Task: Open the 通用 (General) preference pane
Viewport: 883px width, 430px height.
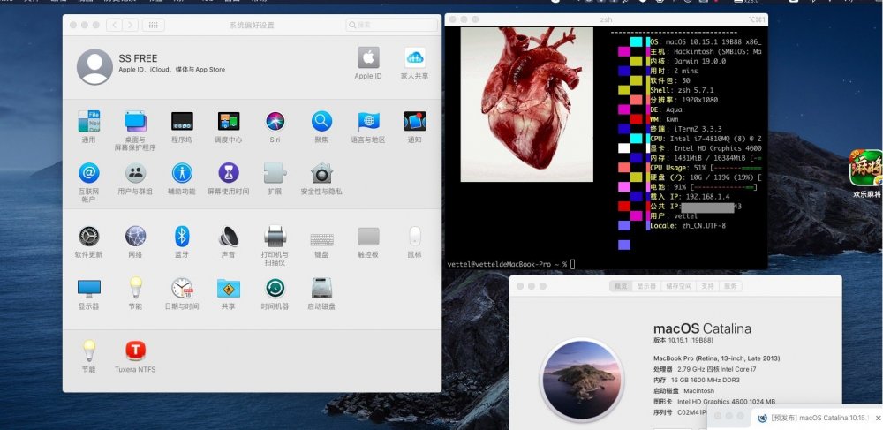Action: 89,122
